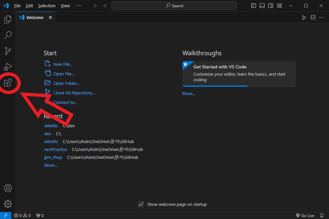Viewport: 329px width, 219px height.
Task: Toggle the bottom Panel layout icon
Action: 262,6
